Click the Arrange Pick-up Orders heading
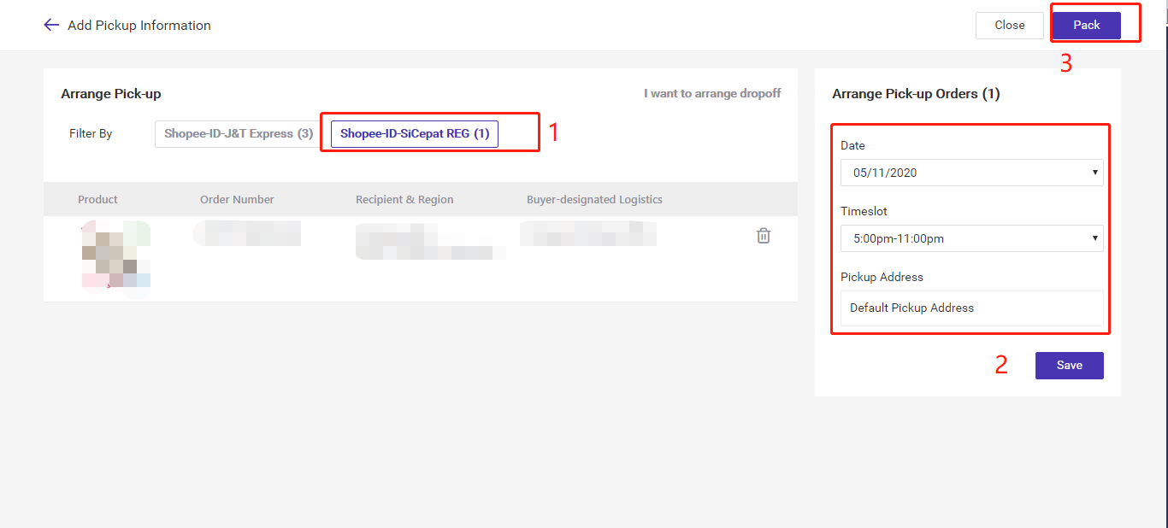Screen dimensions: 1168x528 (x=916, y=94)
